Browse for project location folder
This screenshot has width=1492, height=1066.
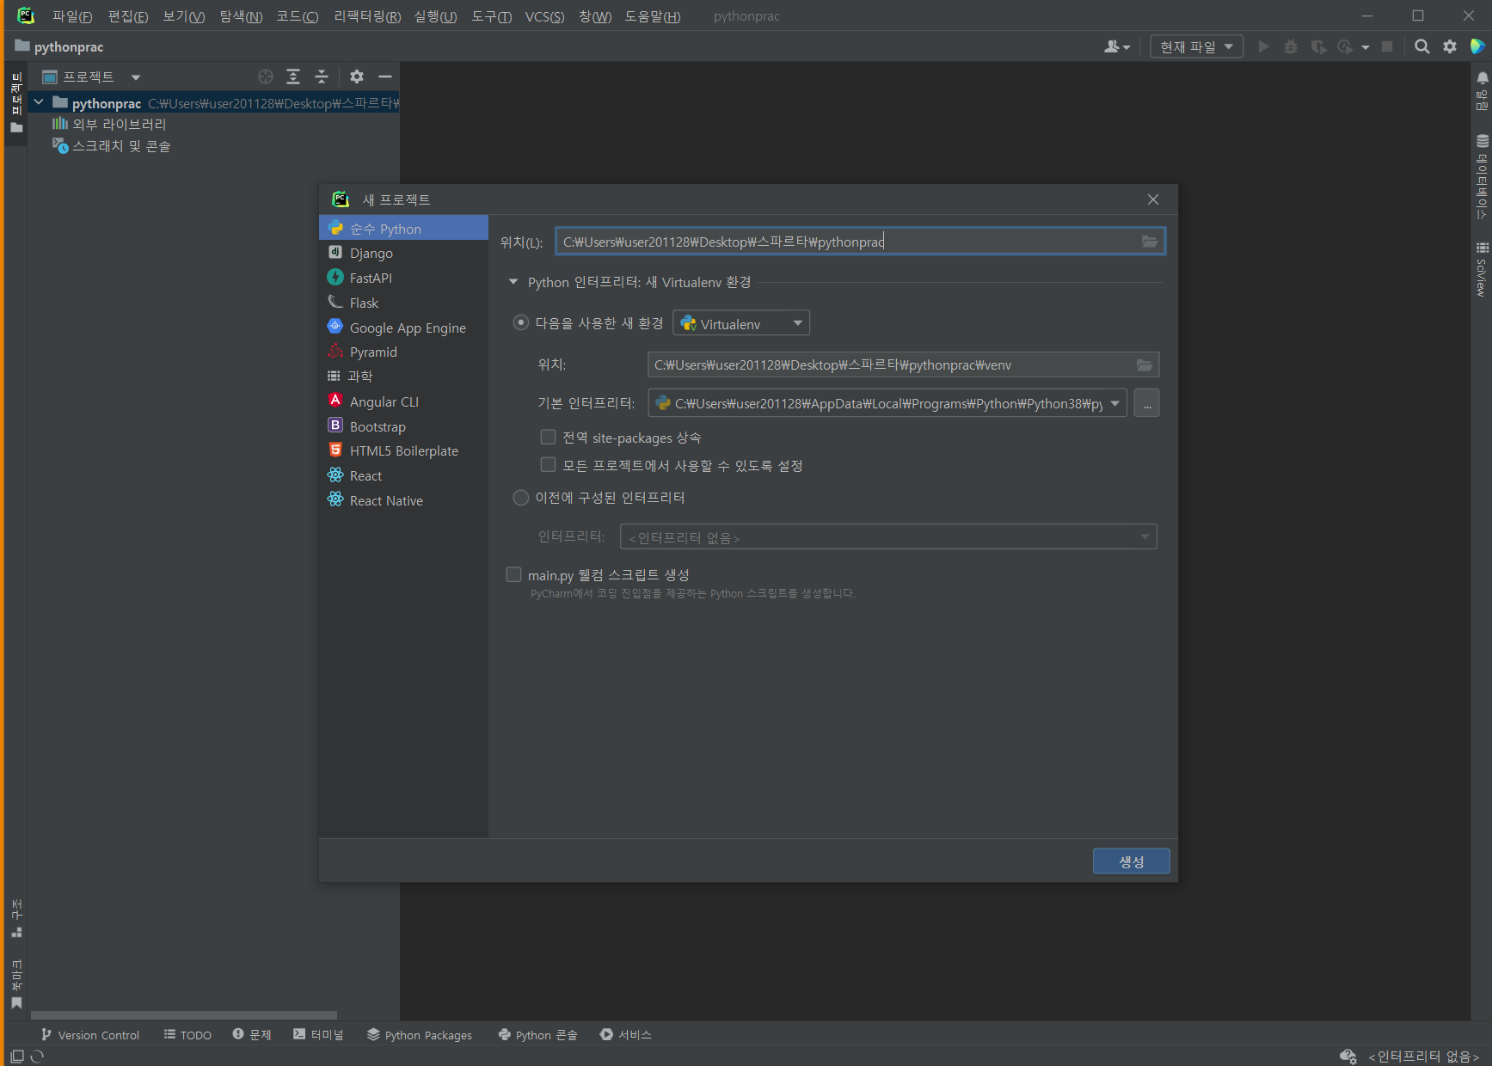click(1149, 242)
